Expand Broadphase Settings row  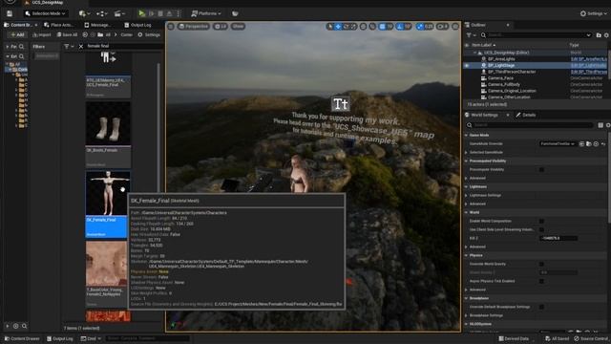[467, 315]
